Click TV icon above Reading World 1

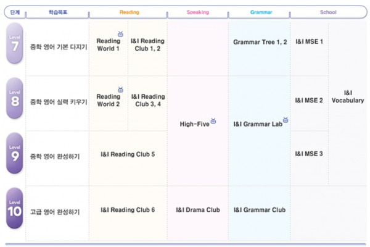point(121,34)
